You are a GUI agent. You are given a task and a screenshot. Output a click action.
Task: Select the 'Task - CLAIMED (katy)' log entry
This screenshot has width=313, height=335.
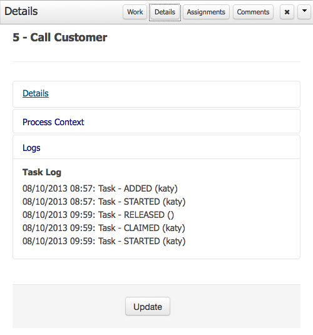tap(104, 228)
